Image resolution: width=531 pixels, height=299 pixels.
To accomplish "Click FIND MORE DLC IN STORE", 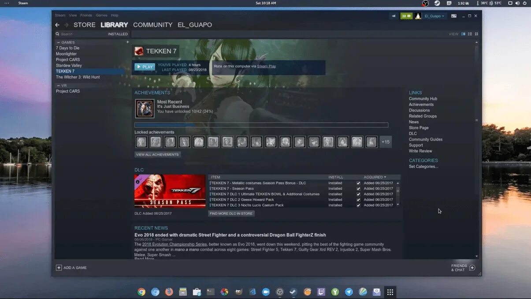I will click(231, 213).
